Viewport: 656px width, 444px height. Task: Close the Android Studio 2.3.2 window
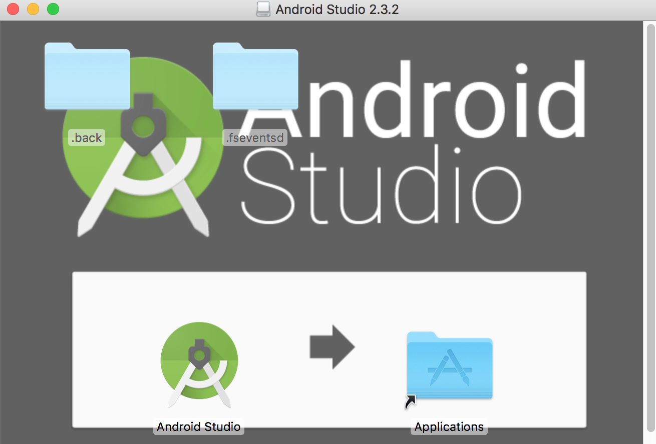13,9
